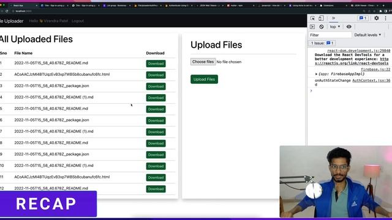Click the Hello Virendra Patel greeting
The height and width of the screenshot is (220, 392).
[x=48, y=21]
